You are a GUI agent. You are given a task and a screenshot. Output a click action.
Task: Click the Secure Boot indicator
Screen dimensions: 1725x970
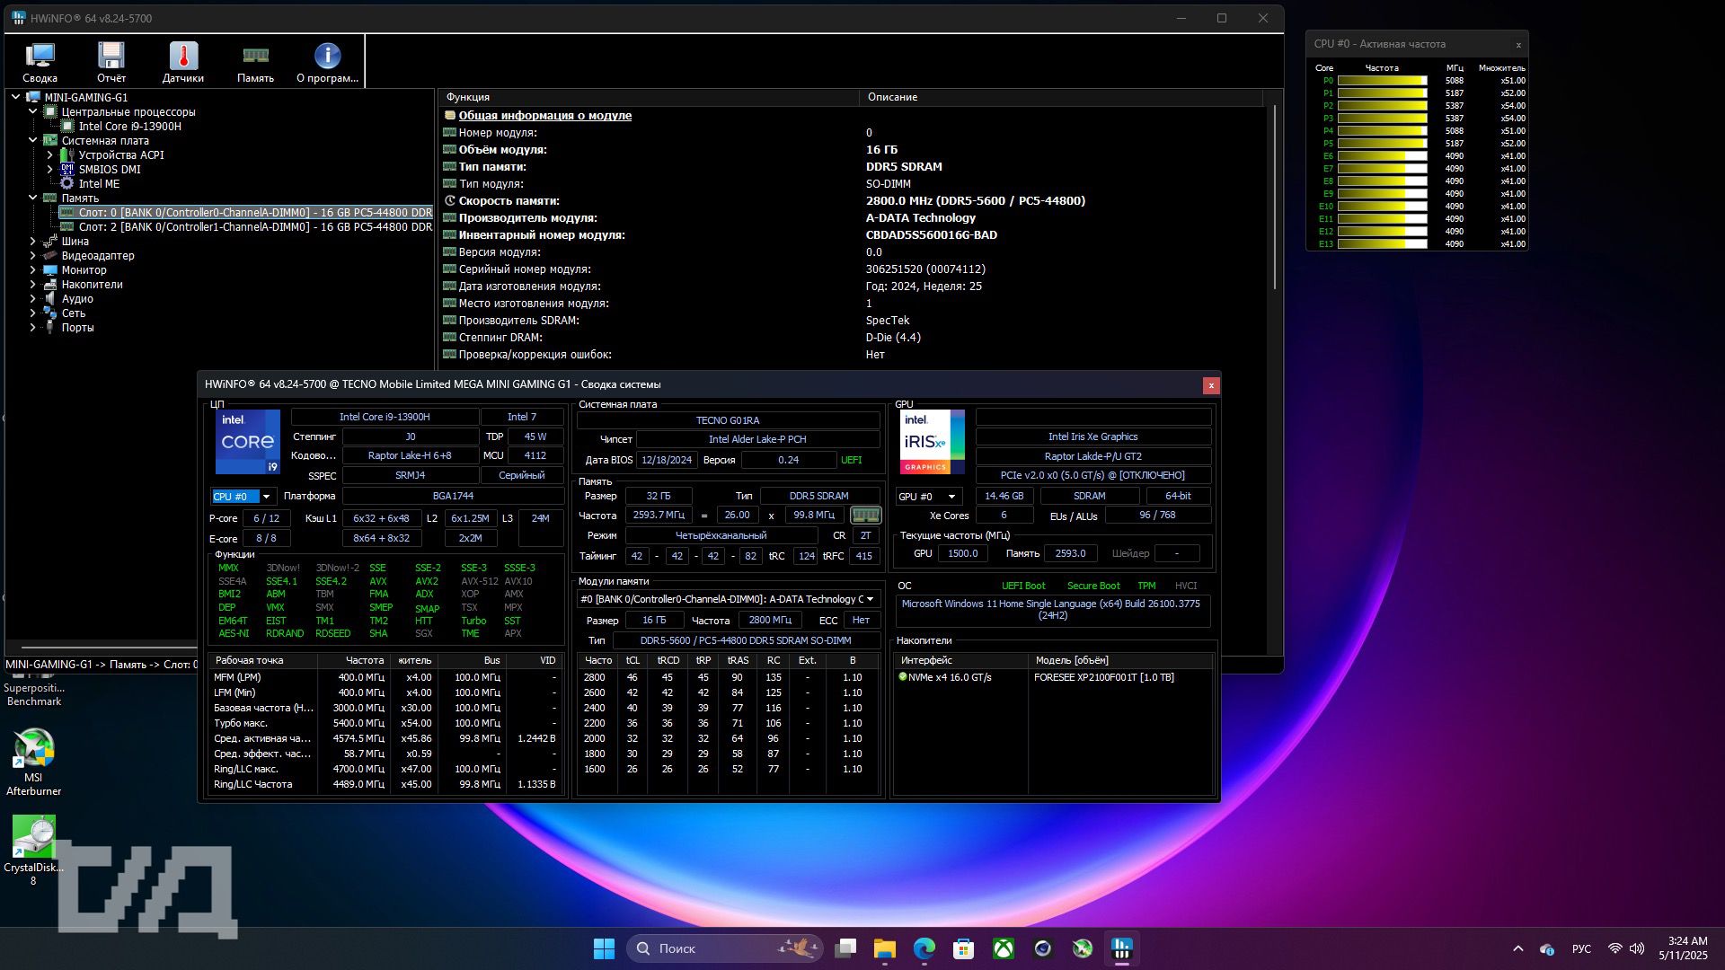pyautogui.click(x=1093, y=586)
